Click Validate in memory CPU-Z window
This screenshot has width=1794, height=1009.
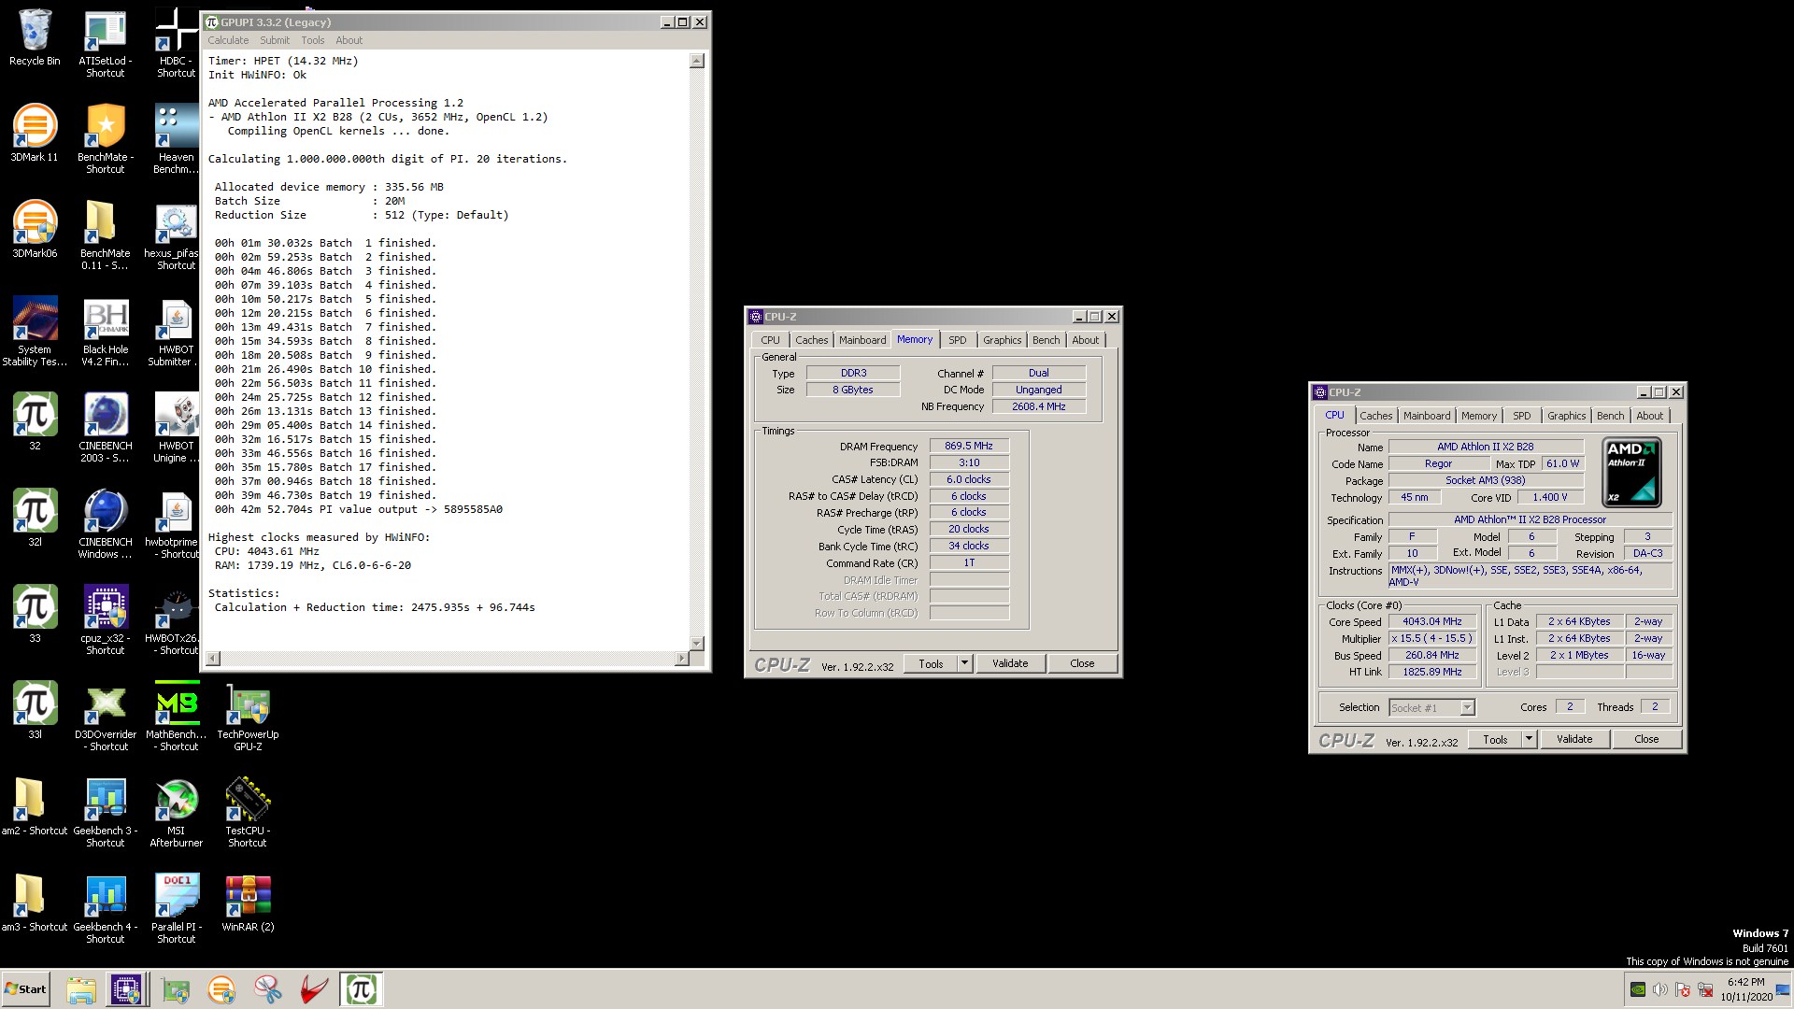(1009, 663)
